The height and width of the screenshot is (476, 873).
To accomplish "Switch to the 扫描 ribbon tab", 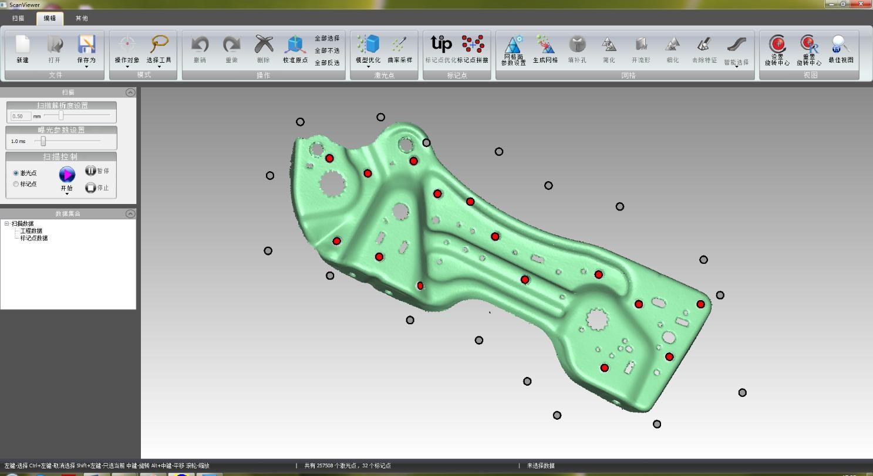I will coord(18,18).
